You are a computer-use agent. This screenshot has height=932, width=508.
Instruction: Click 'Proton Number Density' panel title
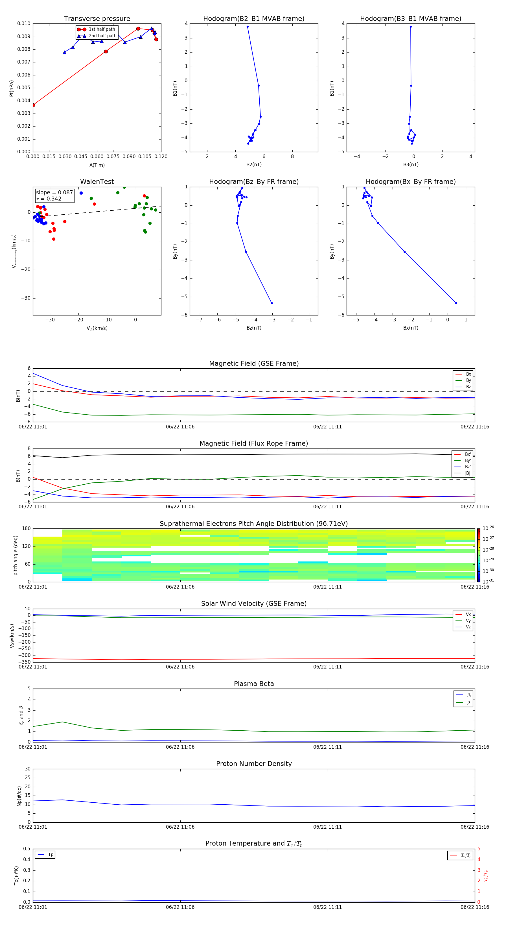(x=254, y=764)
